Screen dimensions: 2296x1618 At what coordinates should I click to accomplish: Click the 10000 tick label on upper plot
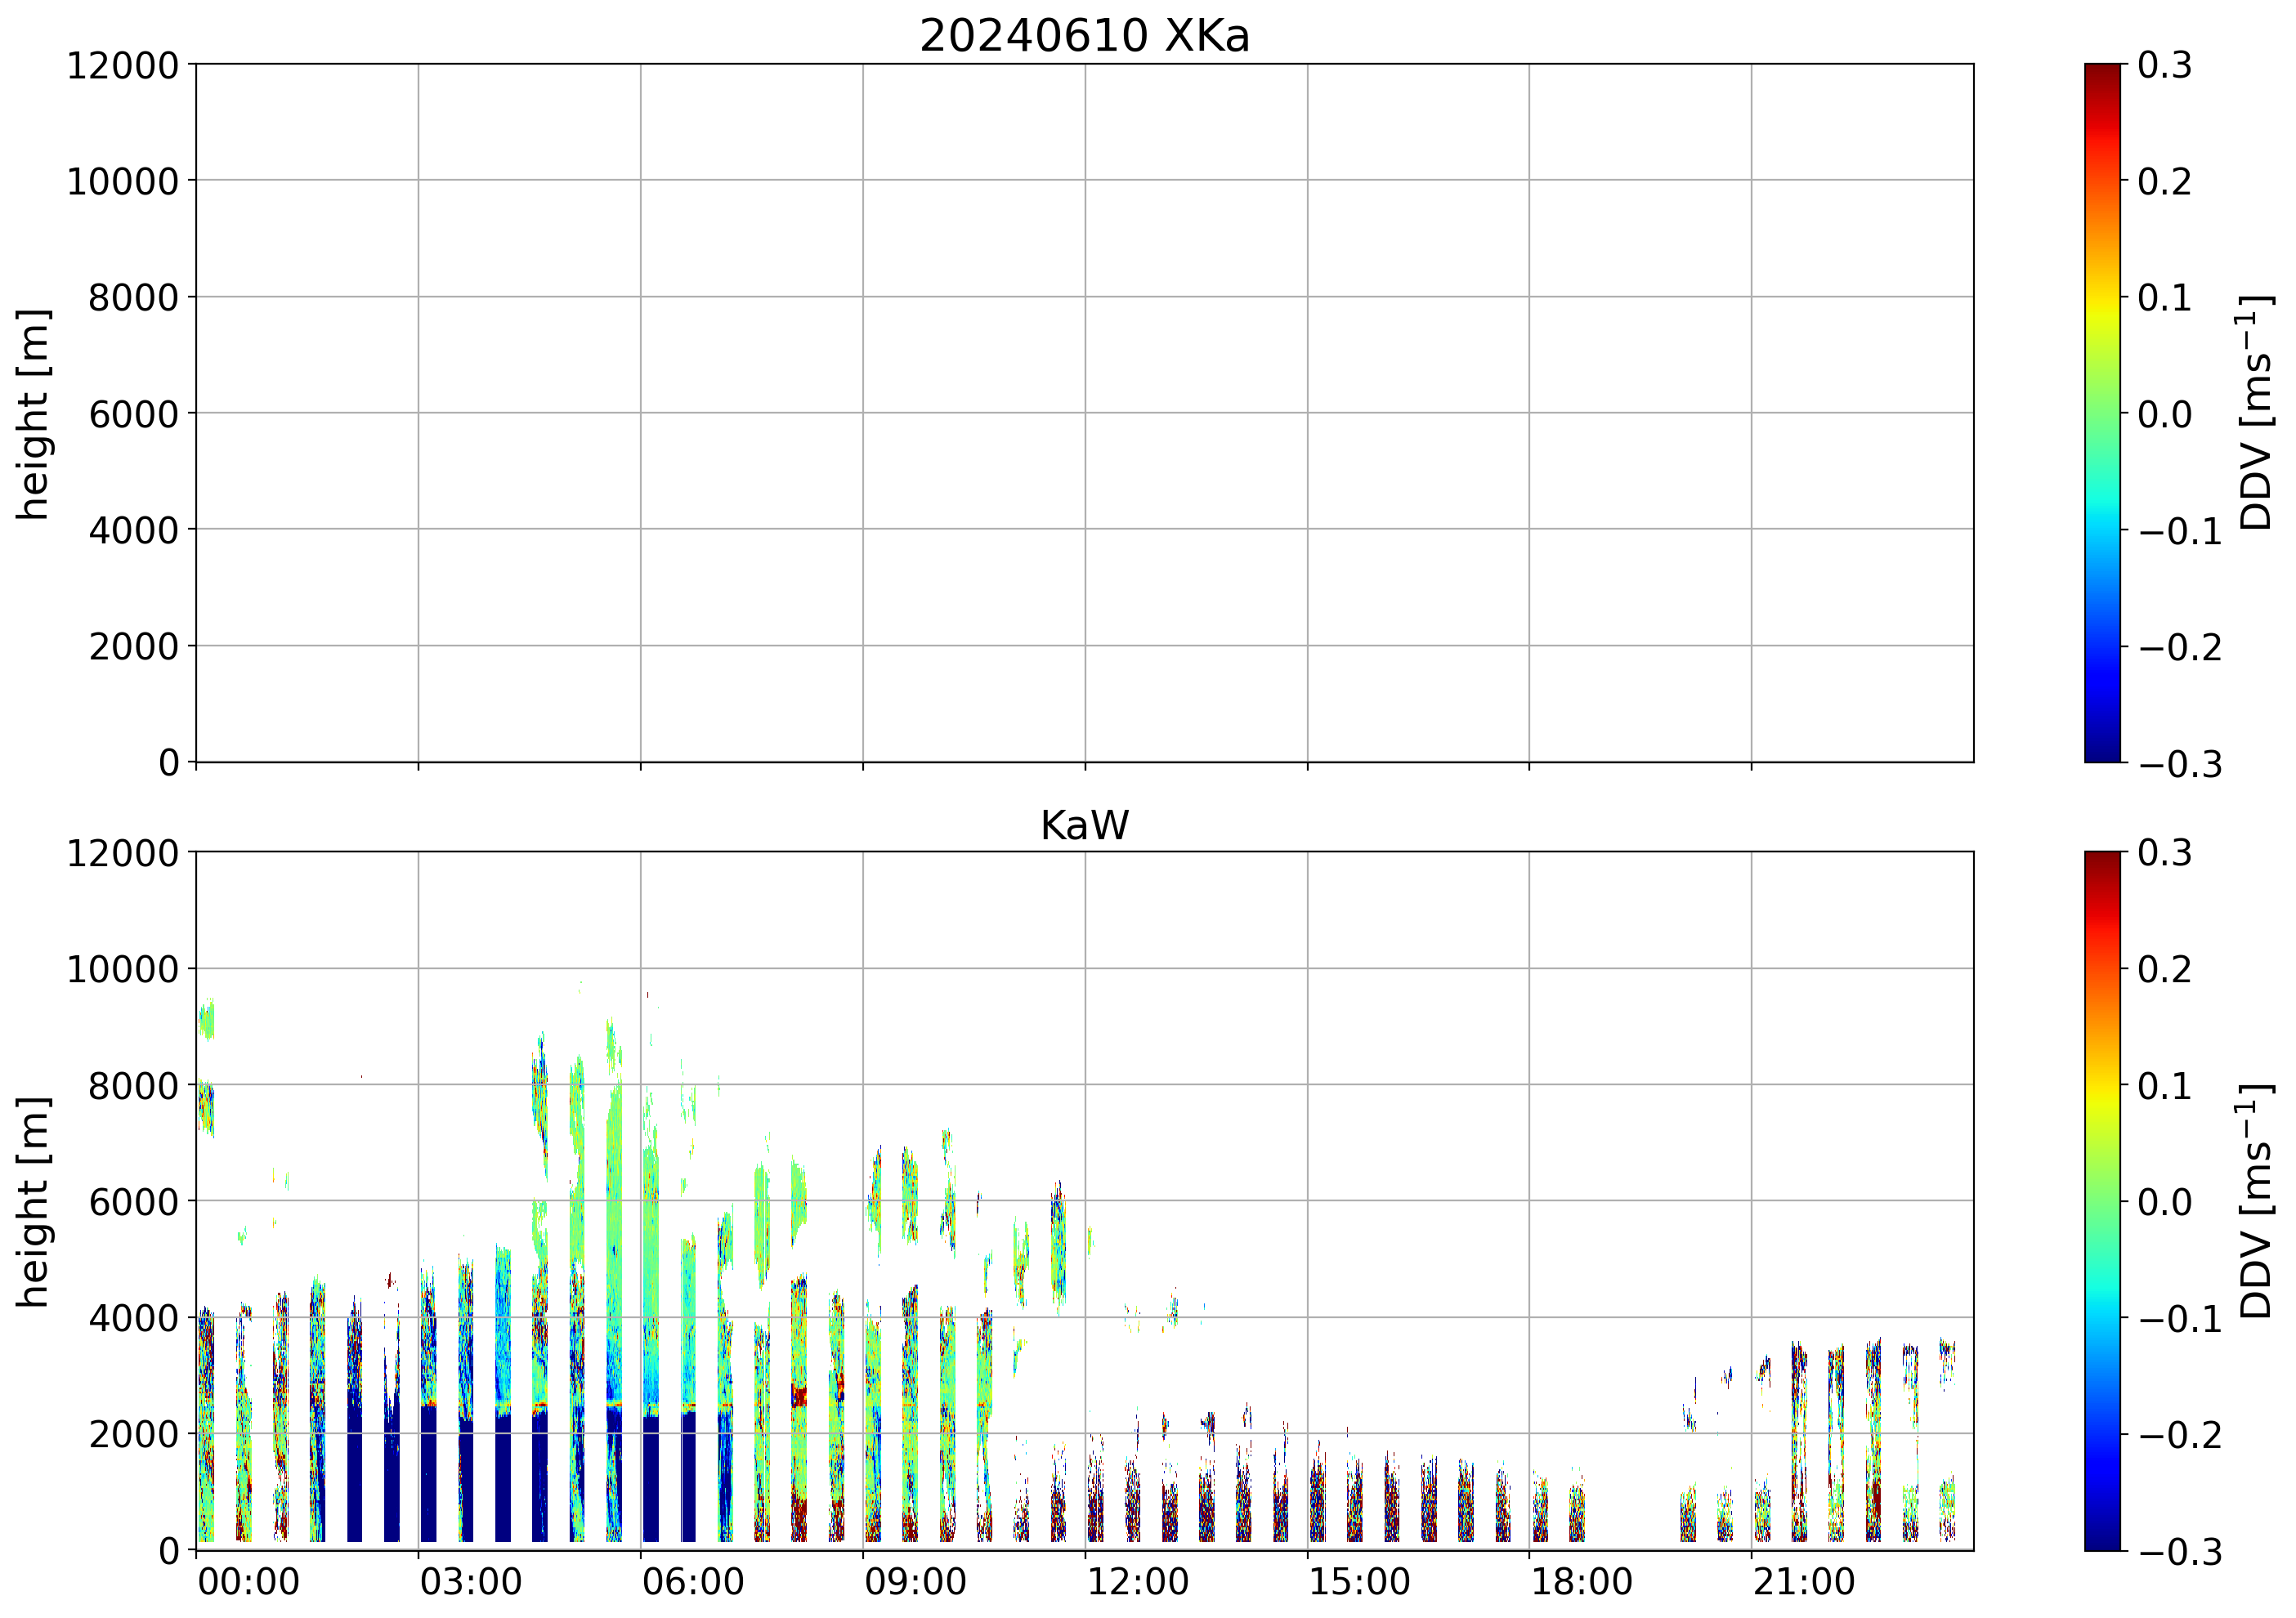[122, 182]
